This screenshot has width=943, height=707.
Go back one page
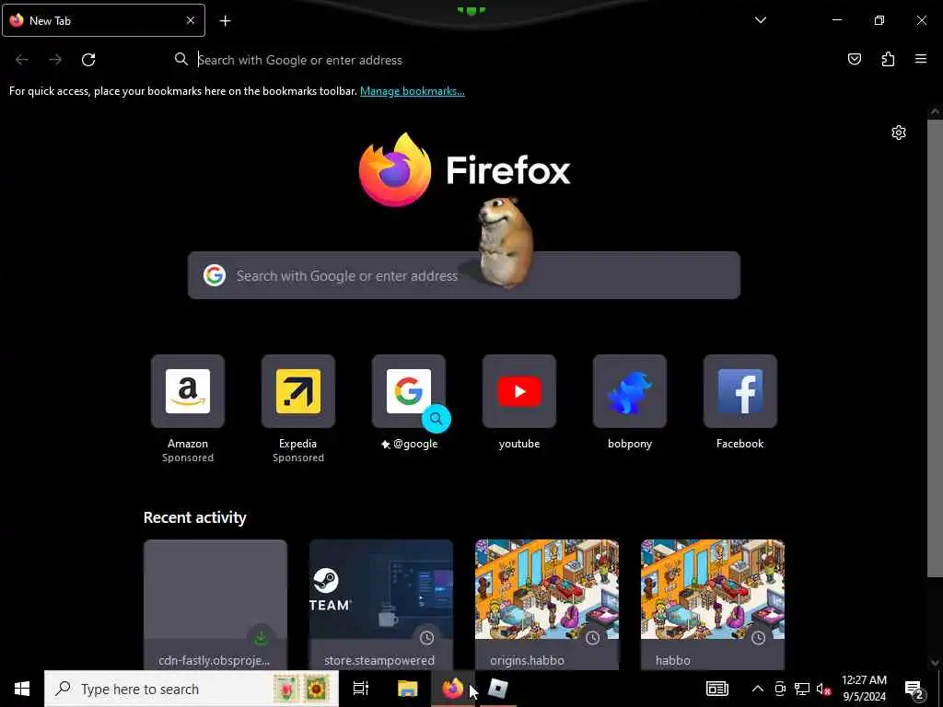[22, 60]
